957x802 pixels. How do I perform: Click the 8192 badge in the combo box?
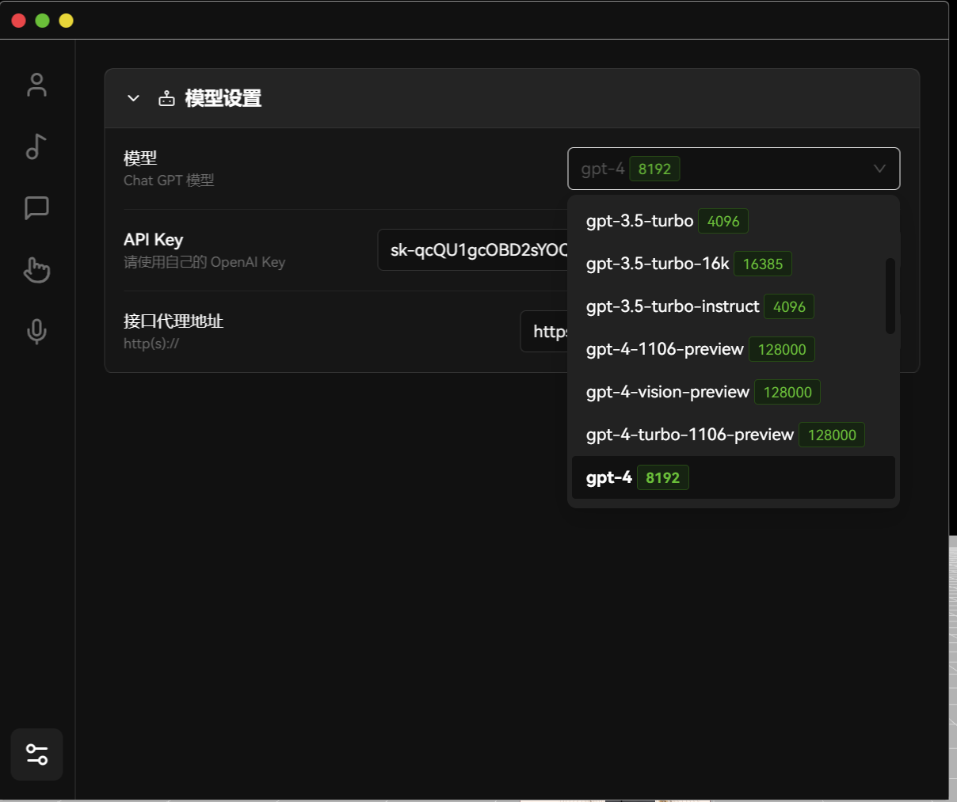[654, 169]
